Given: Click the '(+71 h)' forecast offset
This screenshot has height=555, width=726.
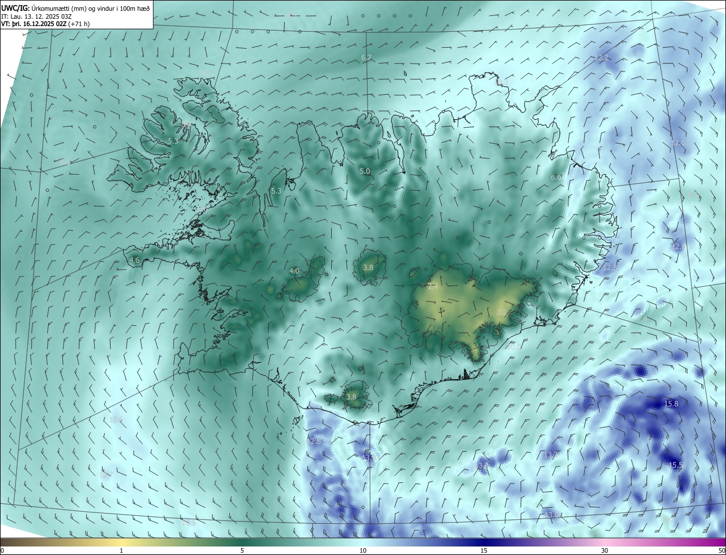Looking at the screenshot, I should [x=79, y=24].
